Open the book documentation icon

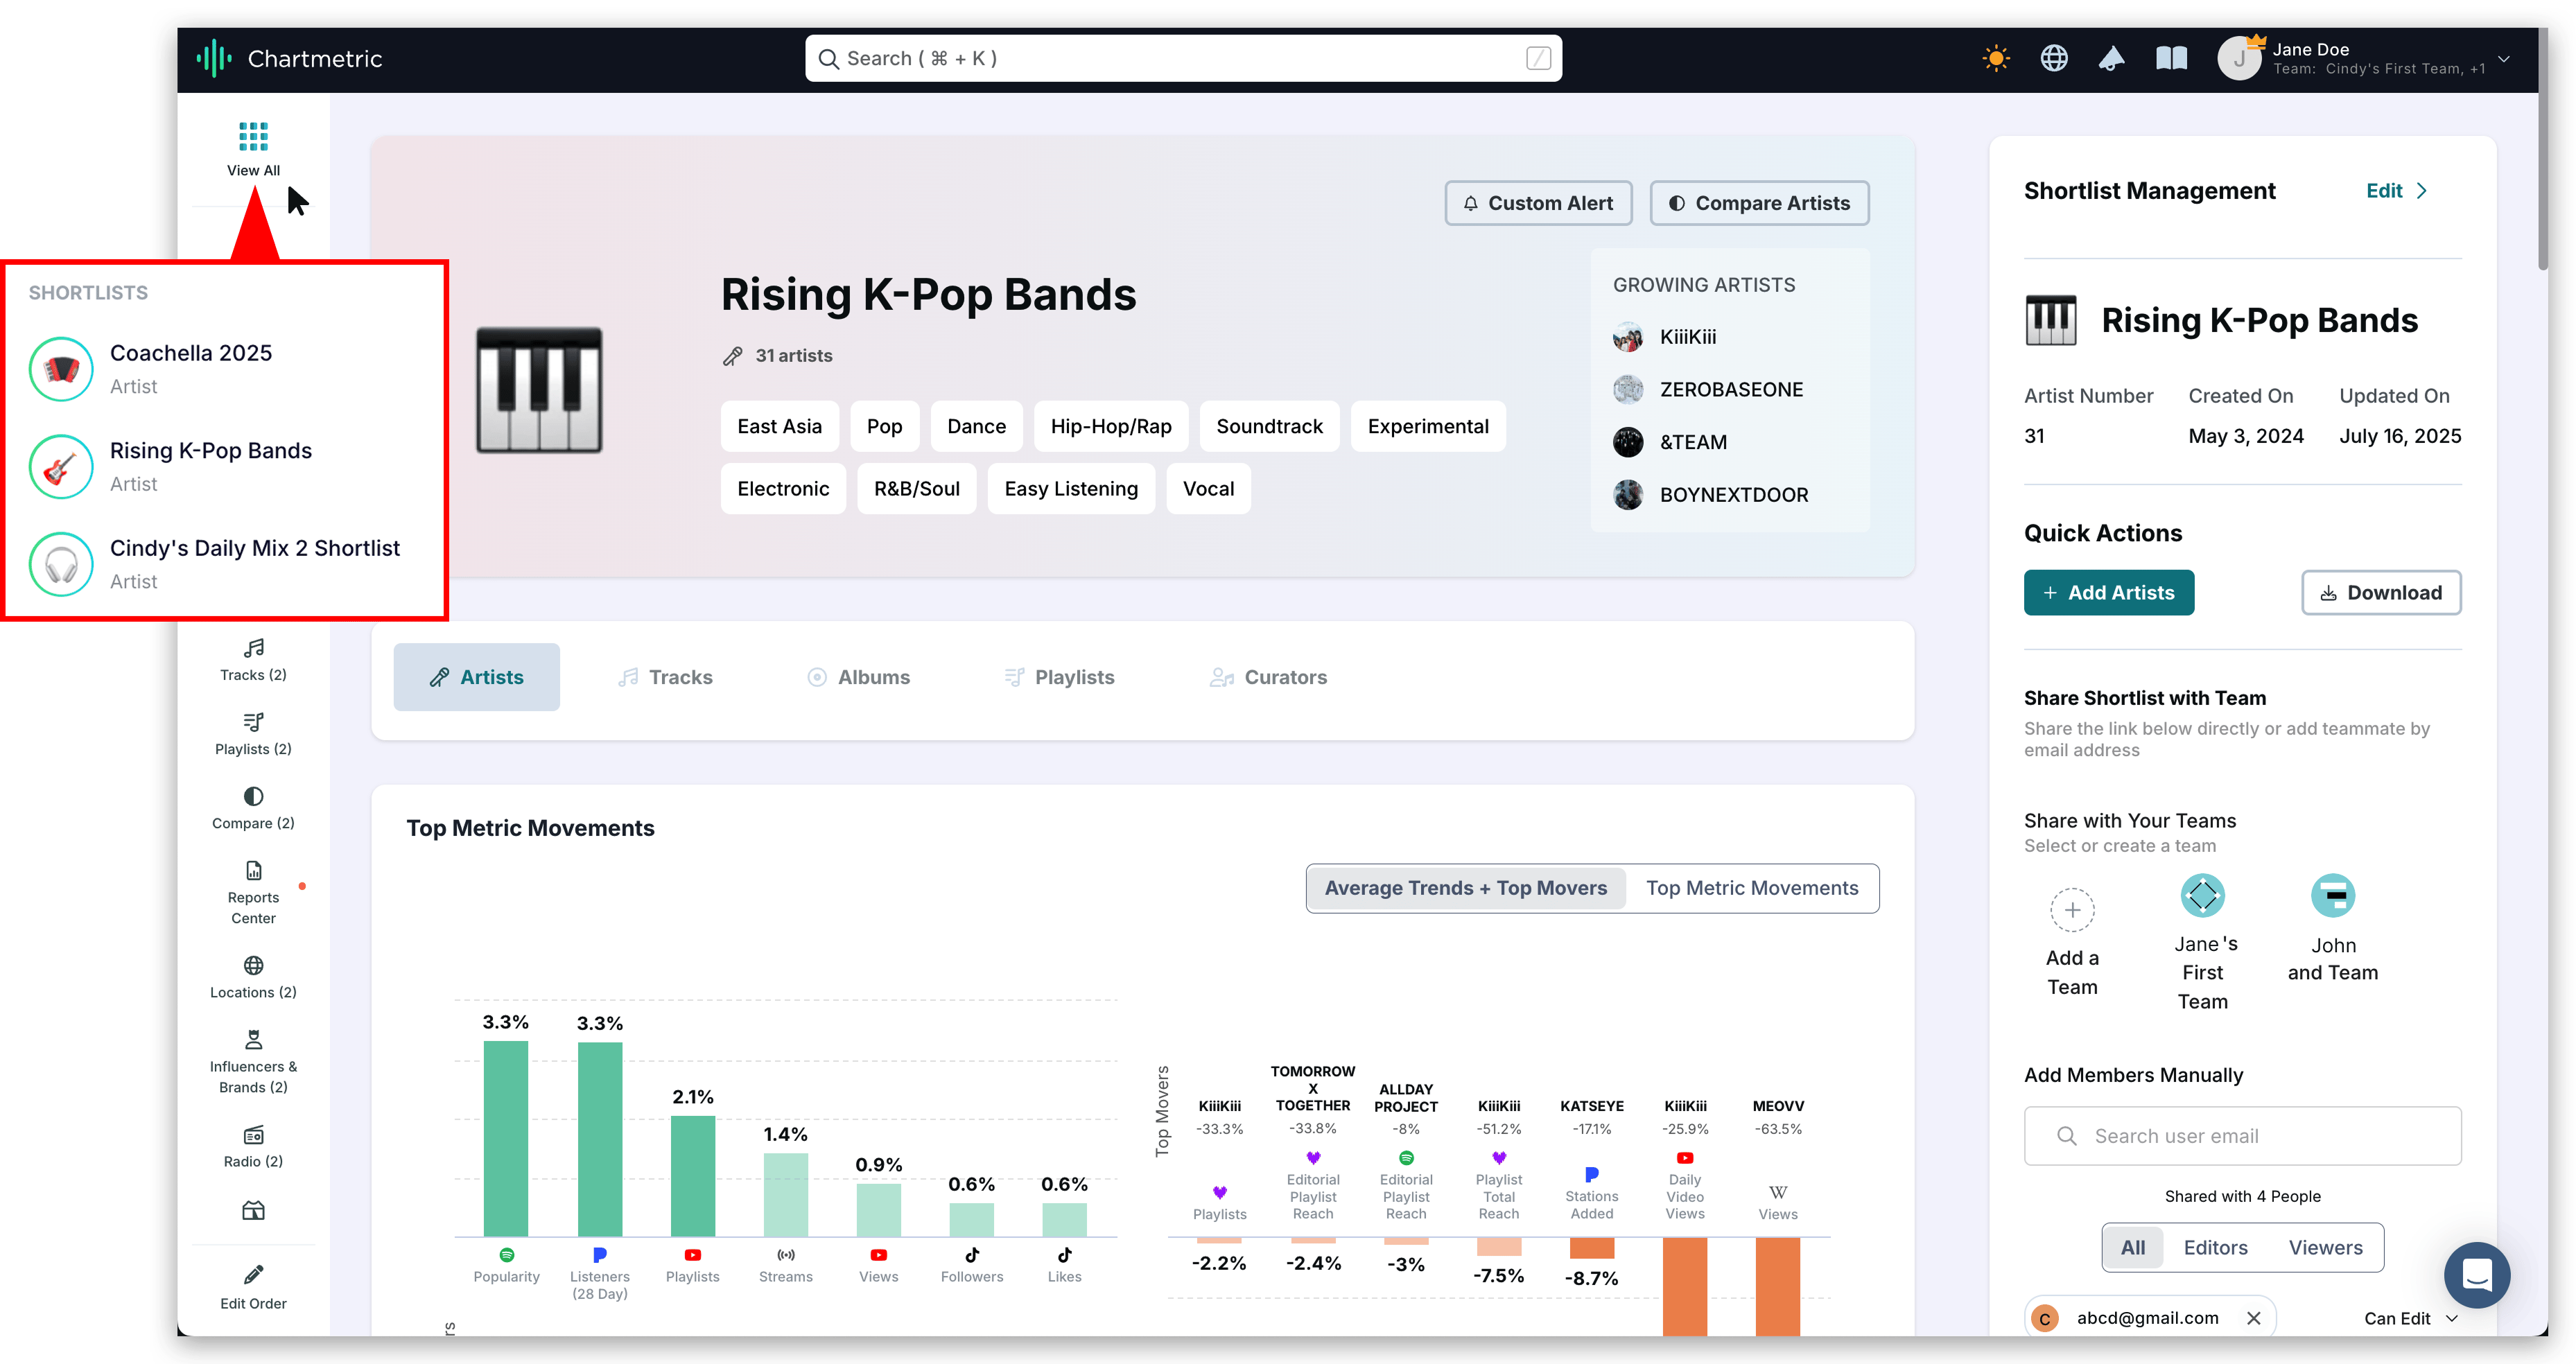pyautogui.click(x=2170, y=58)
